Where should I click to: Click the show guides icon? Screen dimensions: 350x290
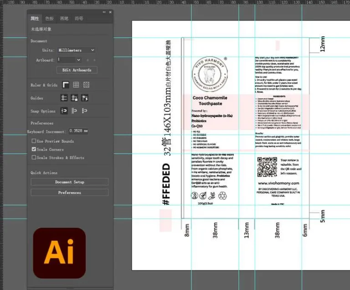[x=64, y=98]
